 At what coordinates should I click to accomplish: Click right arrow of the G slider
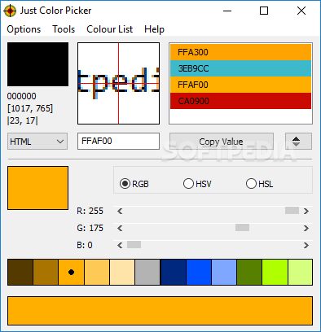(306, 228)
